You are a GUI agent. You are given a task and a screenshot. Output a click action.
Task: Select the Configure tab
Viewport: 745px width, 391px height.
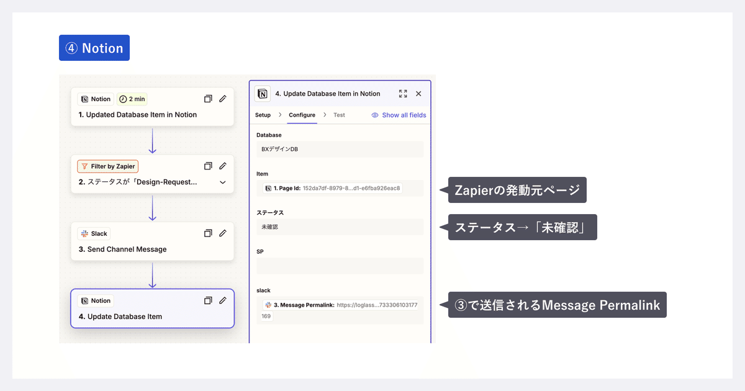tap(302, 115)
